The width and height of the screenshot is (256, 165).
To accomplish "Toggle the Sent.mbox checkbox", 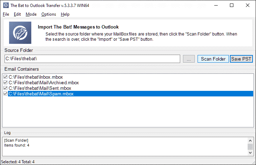I will (5, 88).
